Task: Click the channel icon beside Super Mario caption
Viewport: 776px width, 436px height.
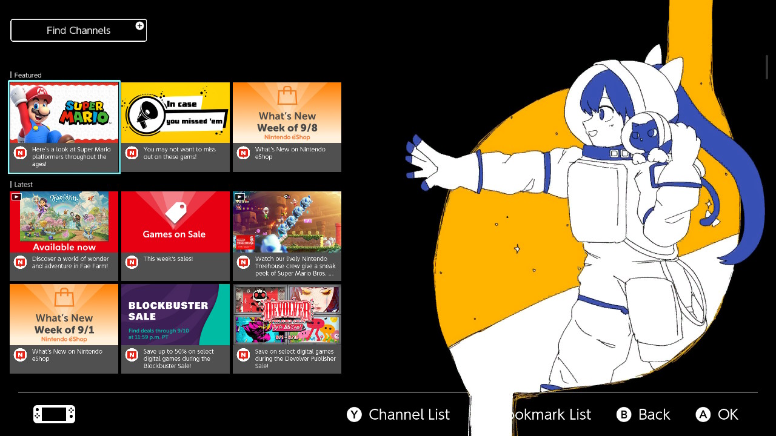Action: 20,153
